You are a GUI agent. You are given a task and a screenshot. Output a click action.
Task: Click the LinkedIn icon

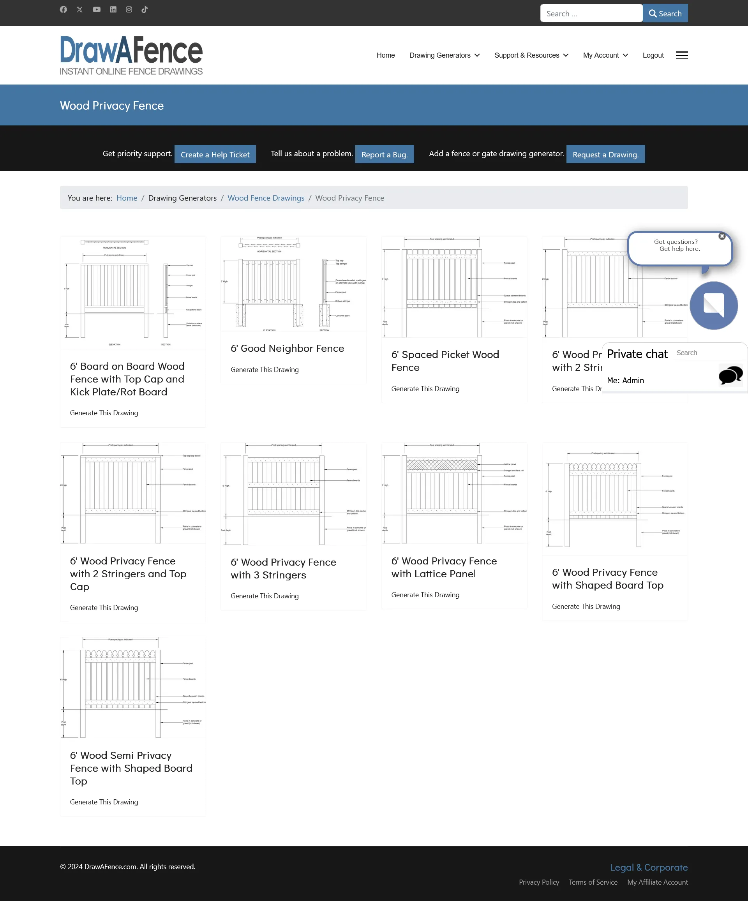[113, 9]
